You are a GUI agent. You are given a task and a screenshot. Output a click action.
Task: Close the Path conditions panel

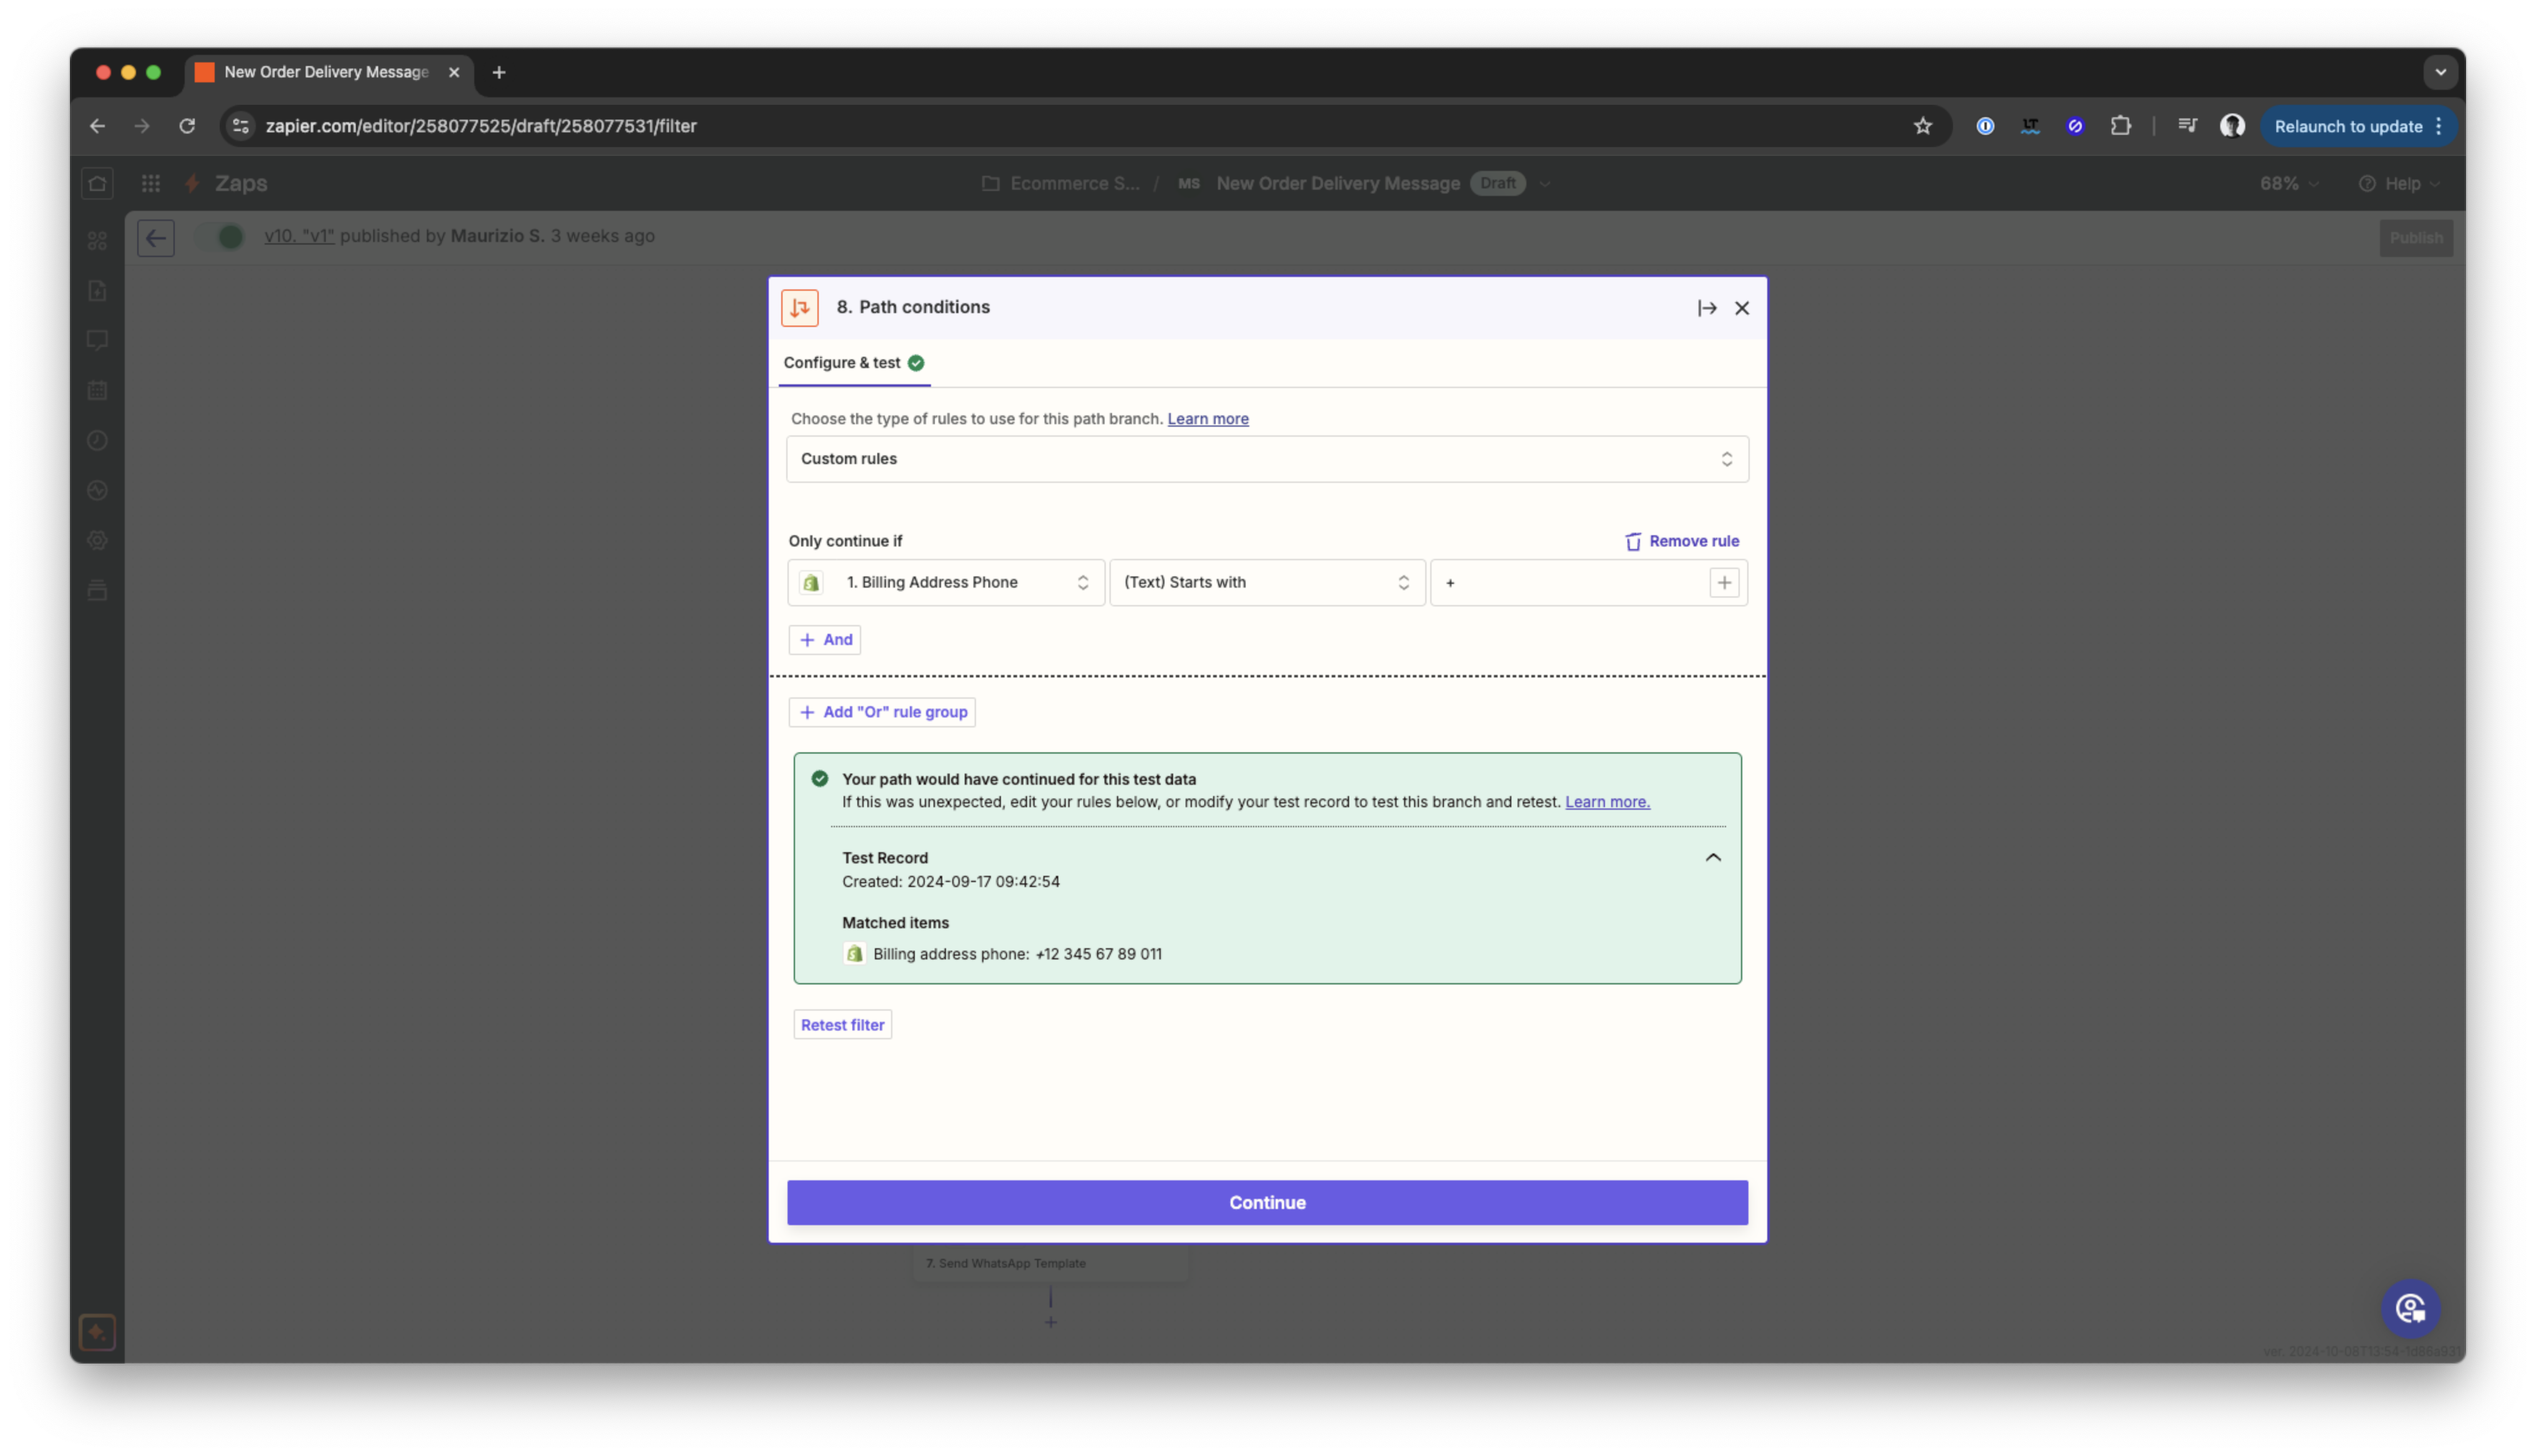(x=1741, y=308)
